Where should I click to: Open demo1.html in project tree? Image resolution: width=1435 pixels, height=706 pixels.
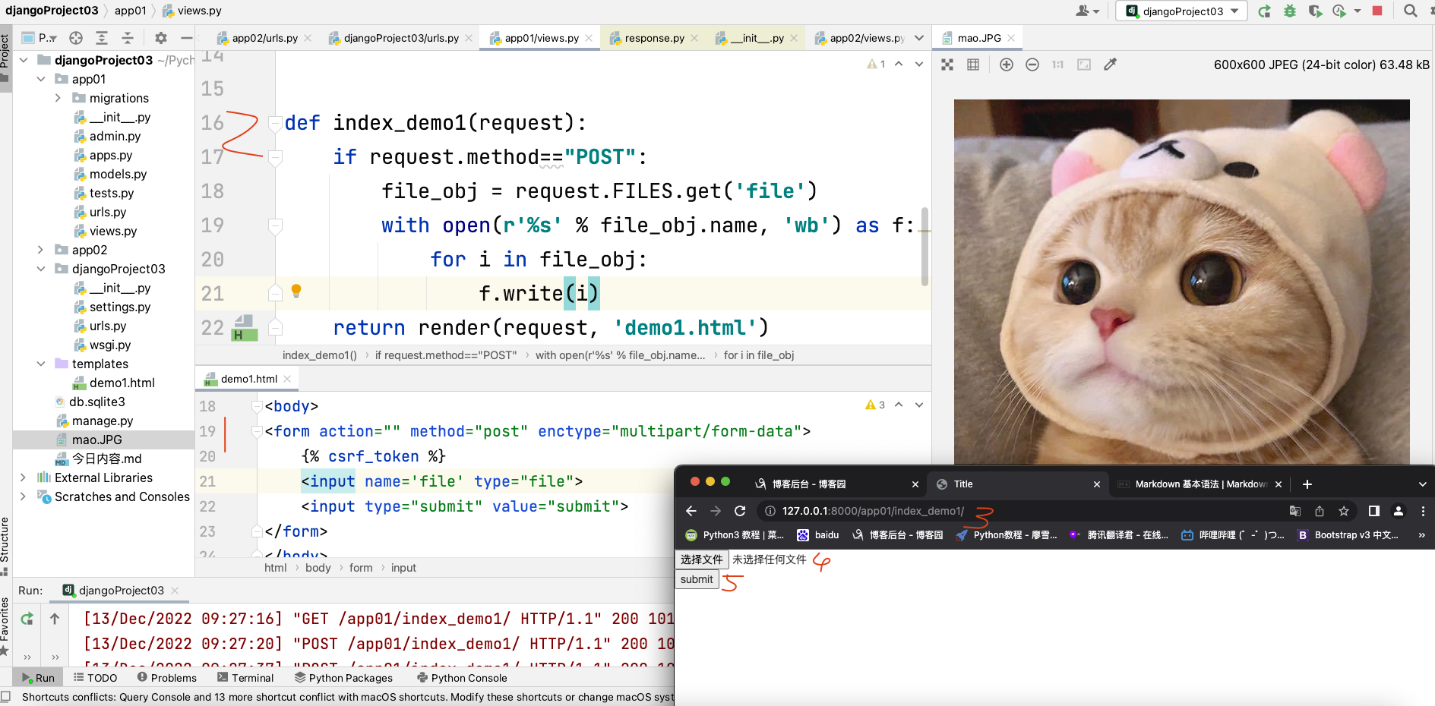tap(122, 383)
